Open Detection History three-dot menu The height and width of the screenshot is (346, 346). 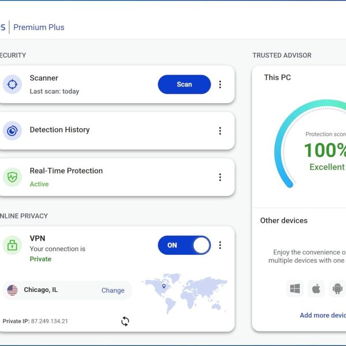[220, 131]
